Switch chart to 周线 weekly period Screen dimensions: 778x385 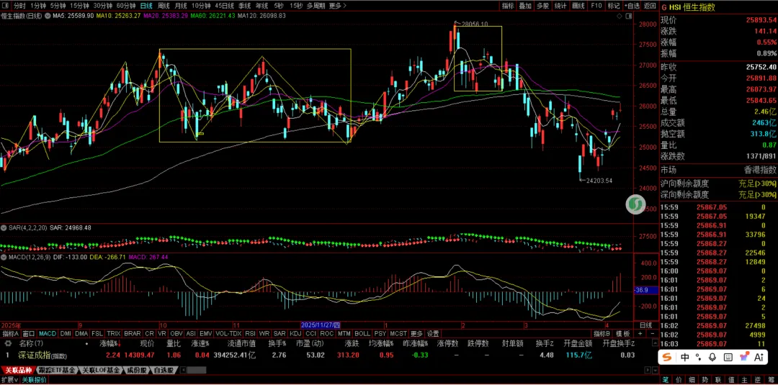click(x=164, y=6)
